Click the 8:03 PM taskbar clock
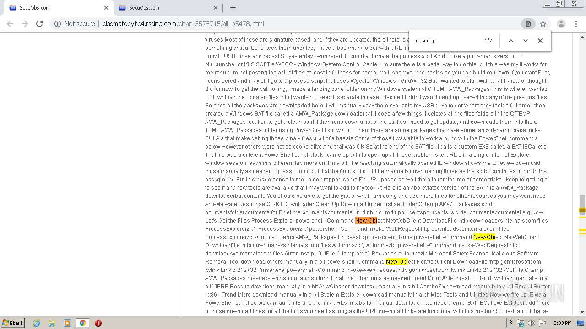Viewport: 586px width, 329px height. pos(562,323)
